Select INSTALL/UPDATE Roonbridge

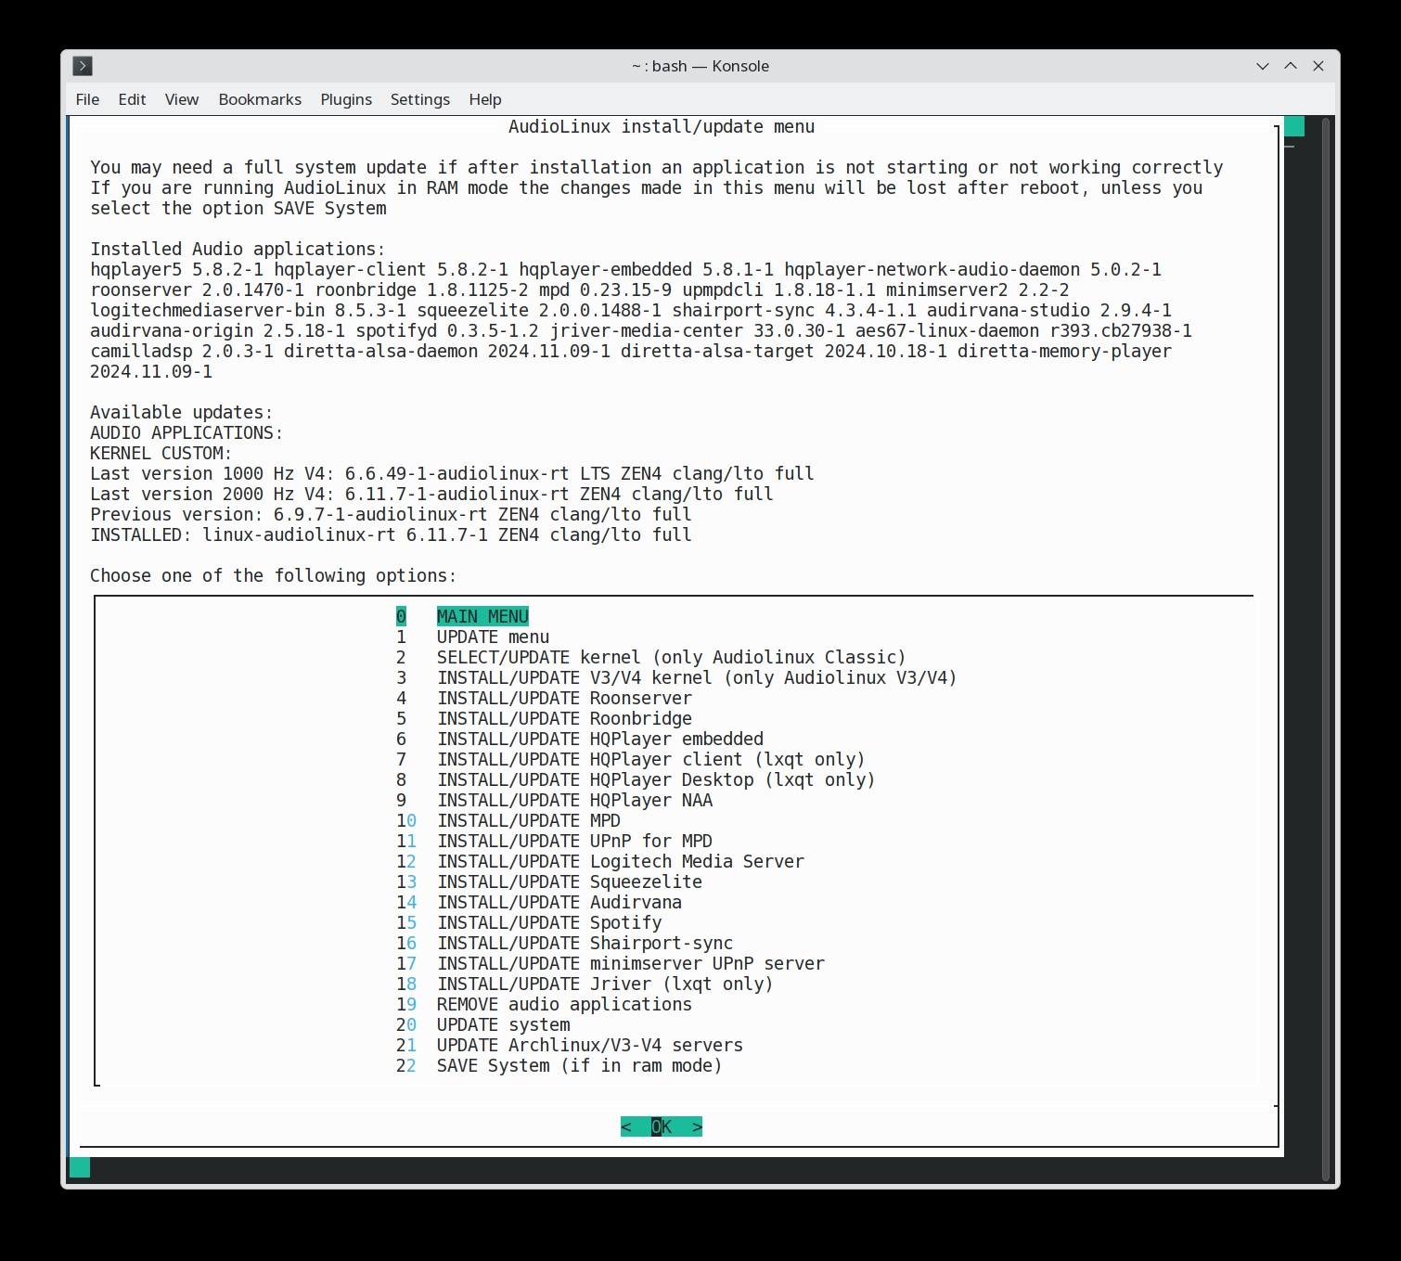coord(544,718)
